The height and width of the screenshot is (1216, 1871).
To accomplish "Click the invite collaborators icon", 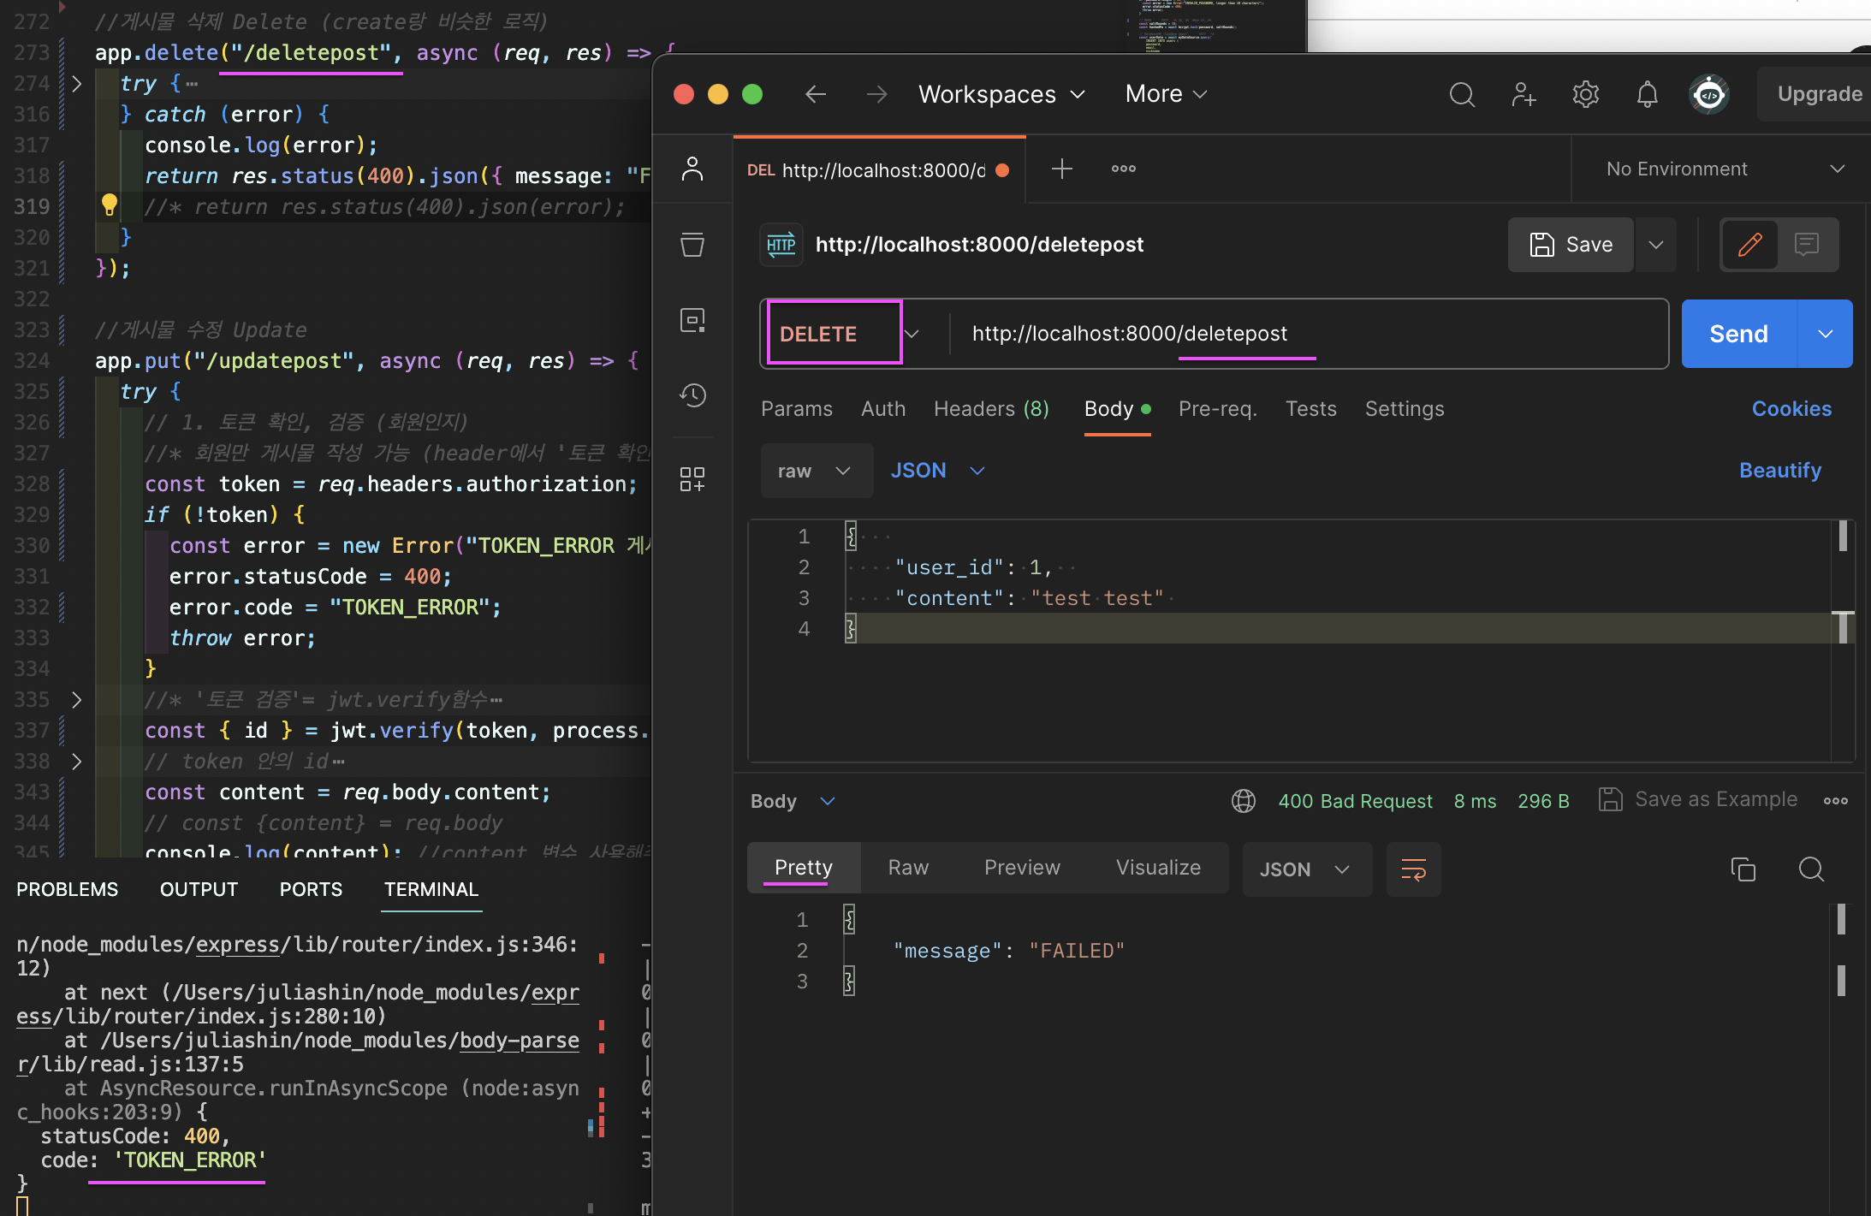I will (1524, 94).
